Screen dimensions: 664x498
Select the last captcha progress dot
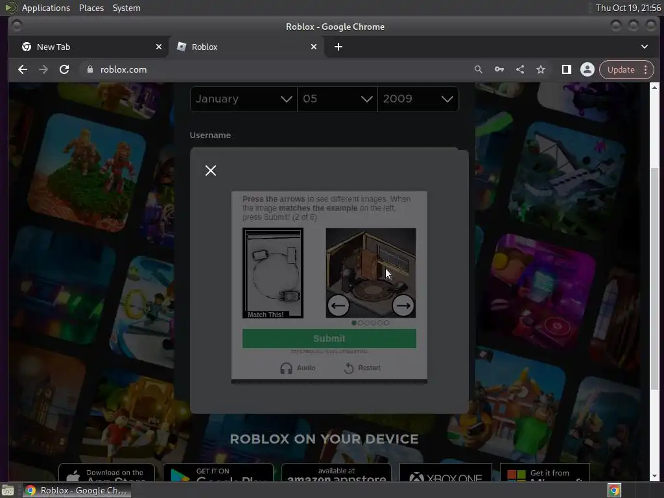[386, 323]
